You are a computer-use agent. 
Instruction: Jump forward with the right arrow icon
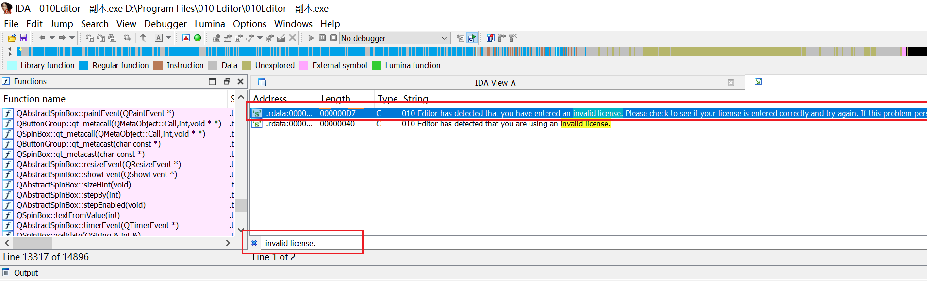(x=62, y=38)
